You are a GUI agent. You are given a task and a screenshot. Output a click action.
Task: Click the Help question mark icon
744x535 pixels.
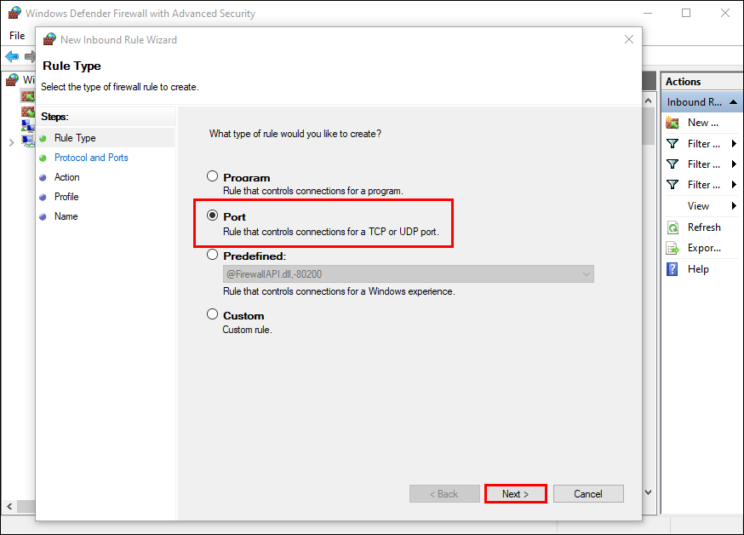(x=672, y=269)
